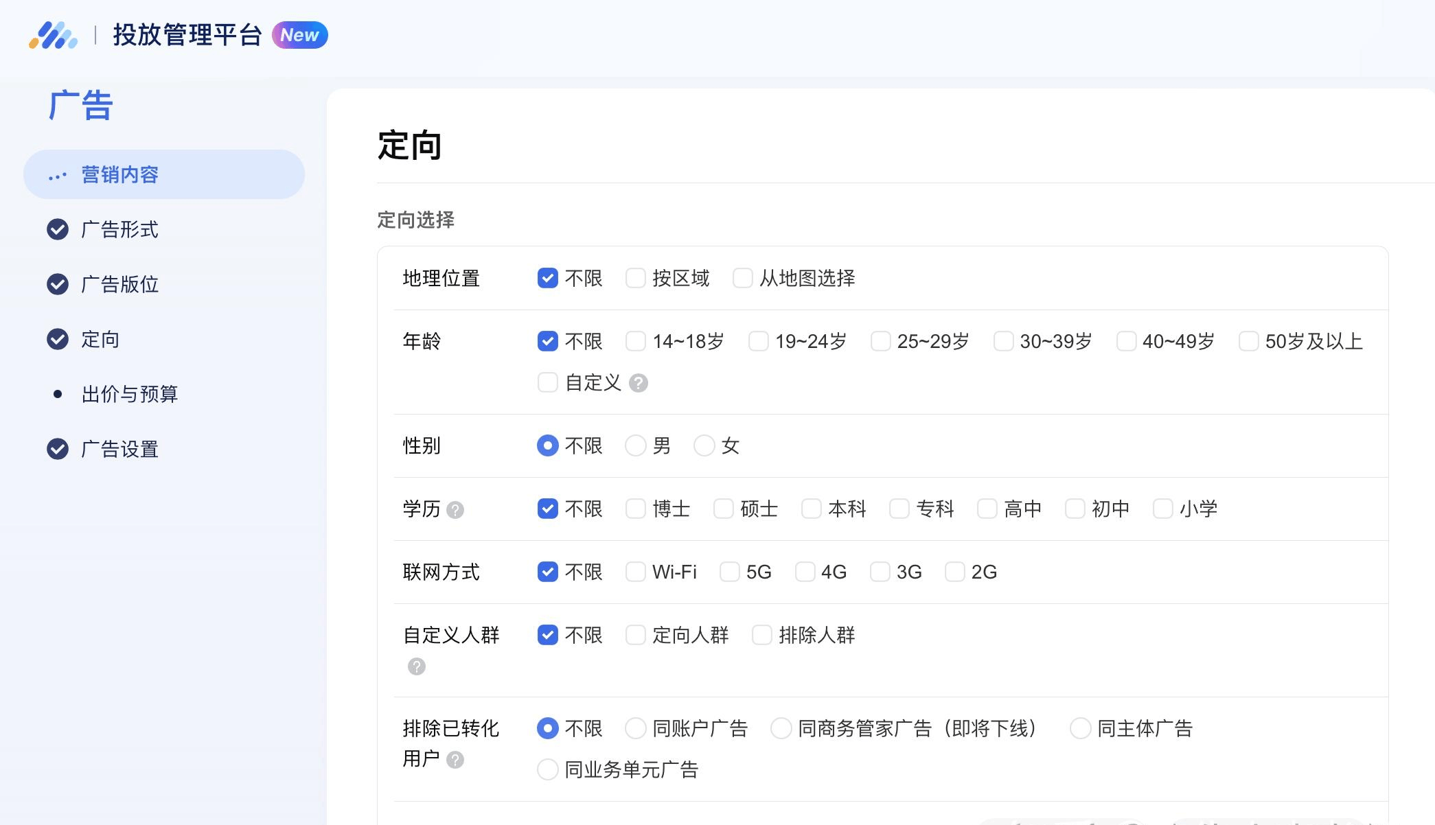Click help icon beside 学历 label
1435x825 pixels.
click(455, 510)
